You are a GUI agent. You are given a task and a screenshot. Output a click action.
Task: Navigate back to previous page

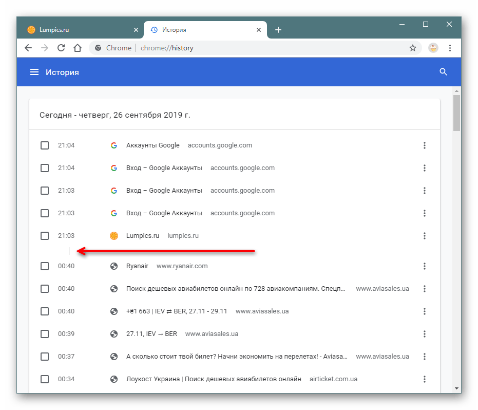[28, 48]
